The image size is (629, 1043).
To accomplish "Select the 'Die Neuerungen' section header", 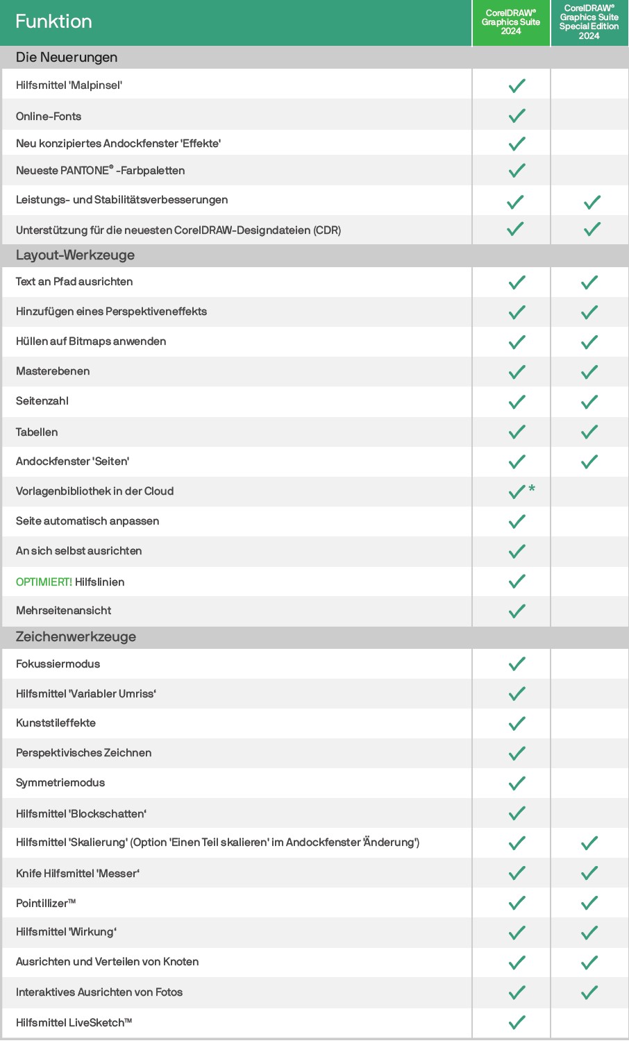I will coord(67,58).
